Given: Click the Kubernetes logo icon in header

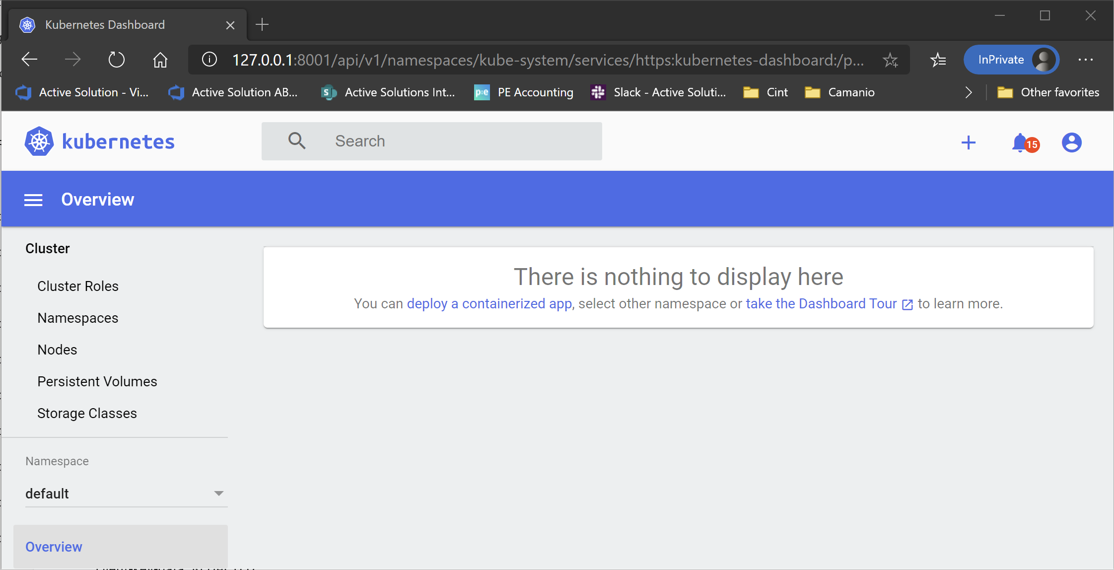Looking at the screenshot, I should pos(39,142).
